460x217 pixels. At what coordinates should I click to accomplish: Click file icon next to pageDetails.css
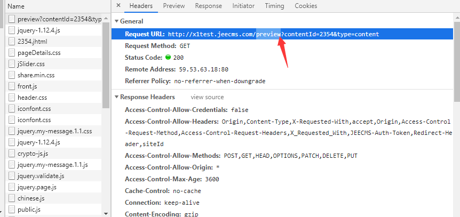click(x=11, y=53)
